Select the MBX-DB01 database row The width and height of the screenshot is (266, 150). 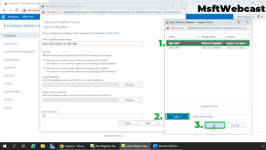(x=208, y=43)
